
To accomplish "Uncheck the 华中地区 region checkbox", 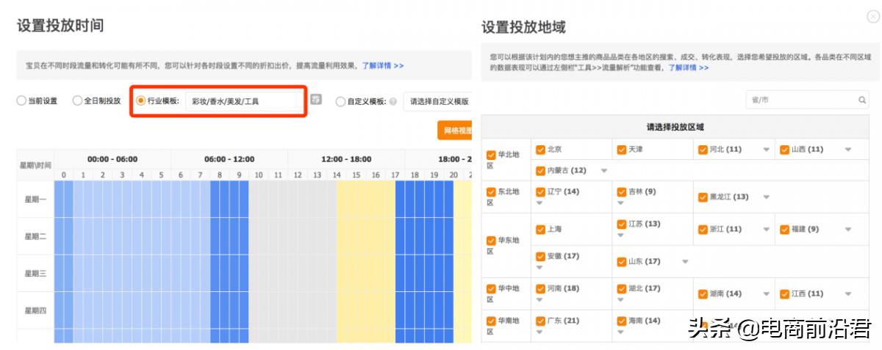I will pos(491,288).
